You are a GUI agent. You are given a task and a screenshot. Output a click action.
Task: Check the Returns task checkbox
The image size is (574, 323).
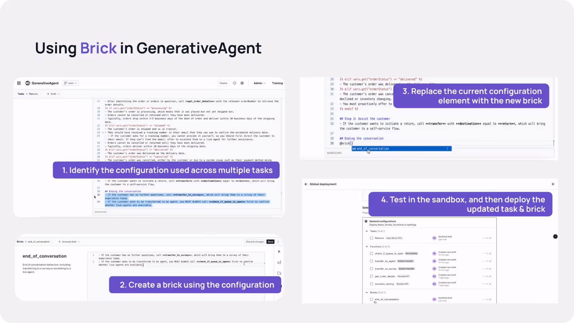371,238
